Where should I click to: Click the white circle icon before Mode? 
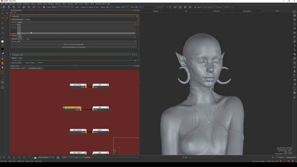44,7
